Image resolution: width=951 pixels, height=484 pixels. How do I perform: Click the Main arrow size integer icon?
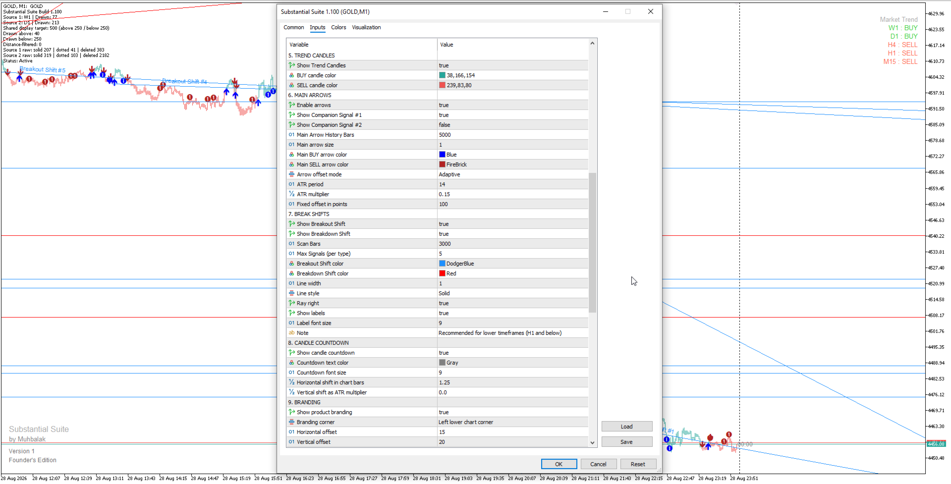tap(292, 145)
